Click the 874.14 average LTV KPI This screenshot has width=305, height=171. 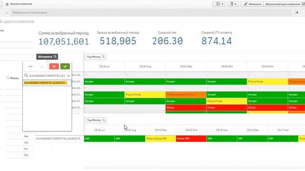tap(216, 41)
